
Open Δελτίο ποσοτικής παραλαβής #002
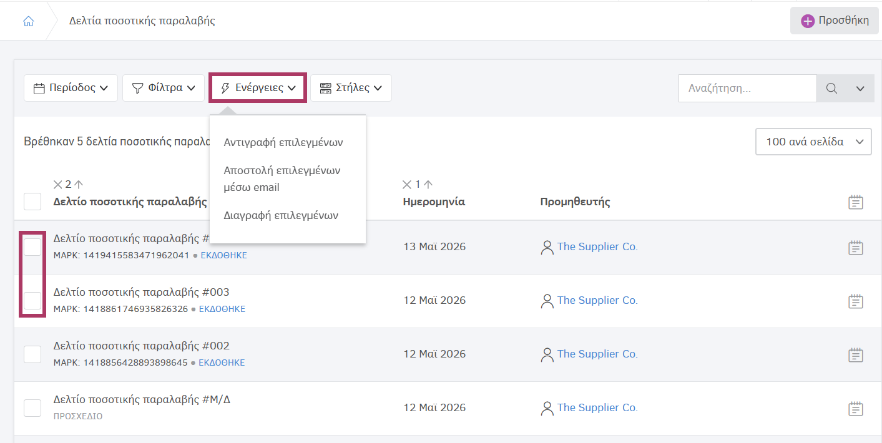point(142,346)
